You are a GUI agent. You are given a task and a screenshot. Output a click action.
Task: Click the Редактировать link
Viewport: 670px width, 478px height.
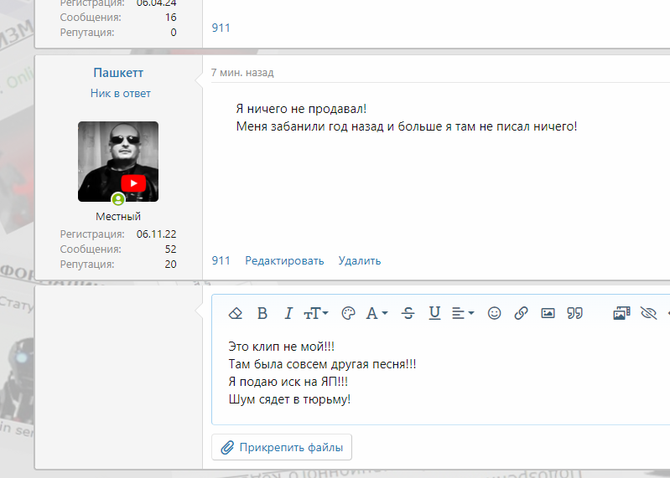[284, 260]
